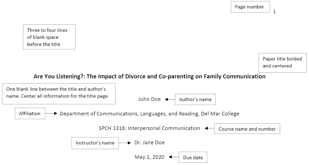Click the arrow pointing to the course line

click(x=209, y=128)
